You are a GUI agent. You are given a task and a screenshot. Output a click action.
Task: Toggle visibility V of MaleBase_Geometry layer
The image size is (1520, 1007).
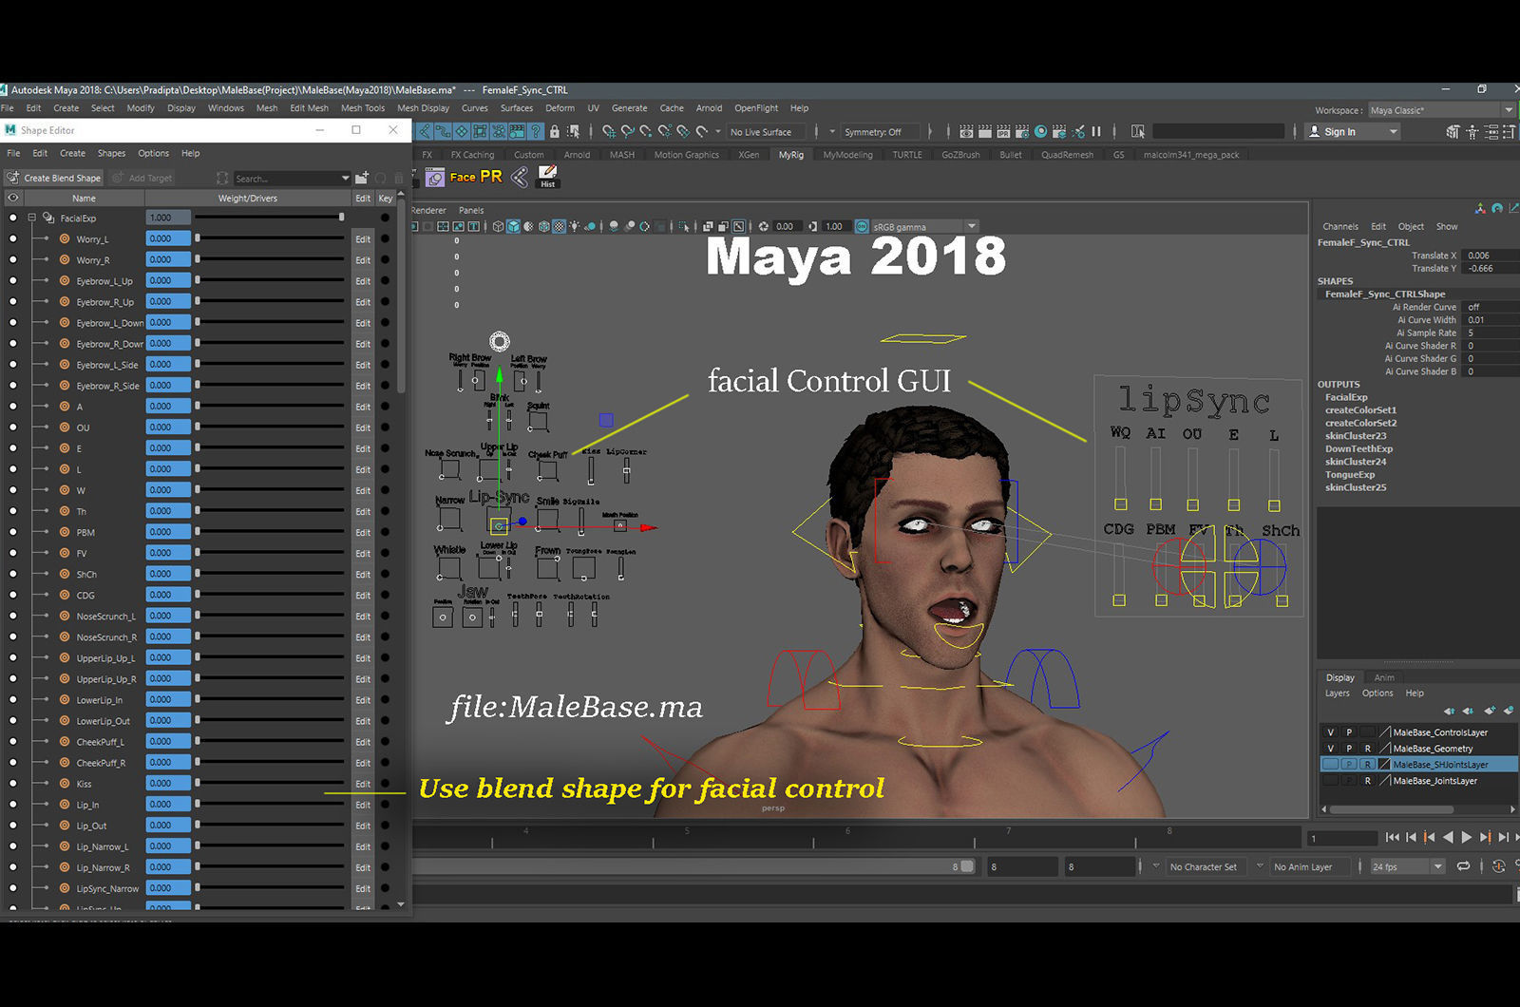(1330, 749)
